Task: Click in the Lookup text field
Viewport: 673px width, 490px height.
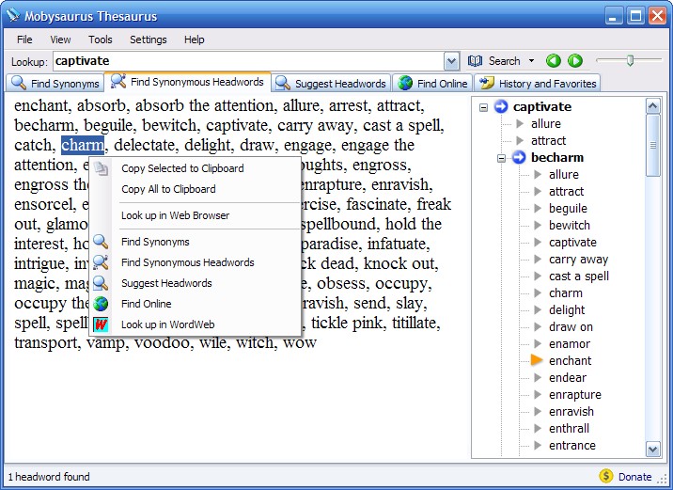Action: (248, 61)
